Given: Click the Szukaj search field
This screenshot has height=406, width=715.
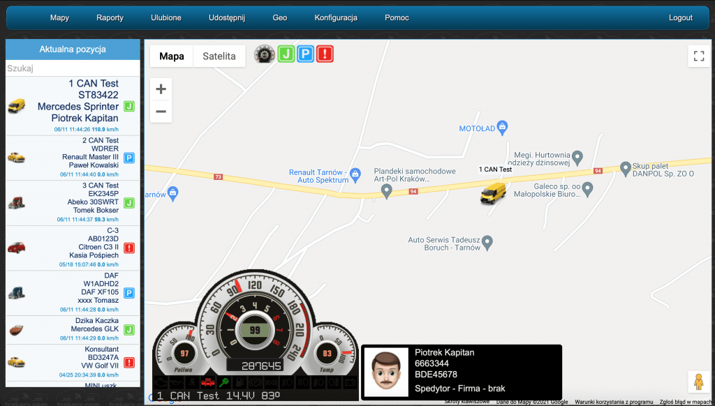Looking at the screenshot, I should [x=73, y=68].
